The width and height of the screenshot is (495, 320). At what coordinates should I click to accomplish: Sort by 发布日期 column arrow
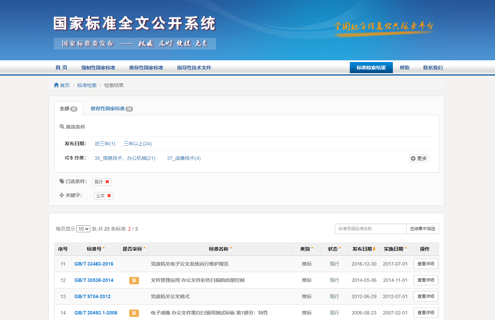pos(374,249)
